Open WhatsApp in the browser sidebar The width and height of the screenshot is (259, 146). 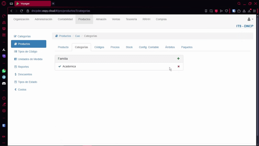click(4, 71)
